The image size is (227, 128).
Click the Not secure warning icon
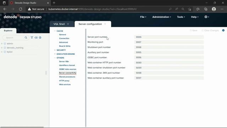pyautogui.click(x=29, y=9)
